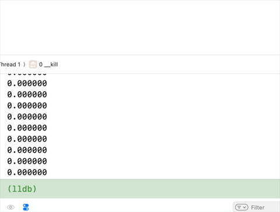Open the filter options dropdown pill
Viewport: 280px width, 212px height.
tap(242, 207)
